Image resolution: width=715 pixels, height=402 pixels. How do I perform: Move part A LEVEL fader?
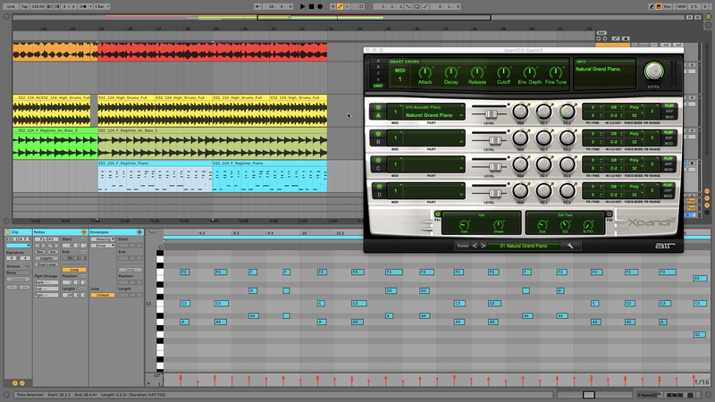coord(491,114)
